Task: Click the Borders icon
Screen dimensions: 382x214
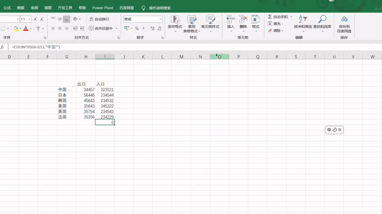Action: (3, 29)
